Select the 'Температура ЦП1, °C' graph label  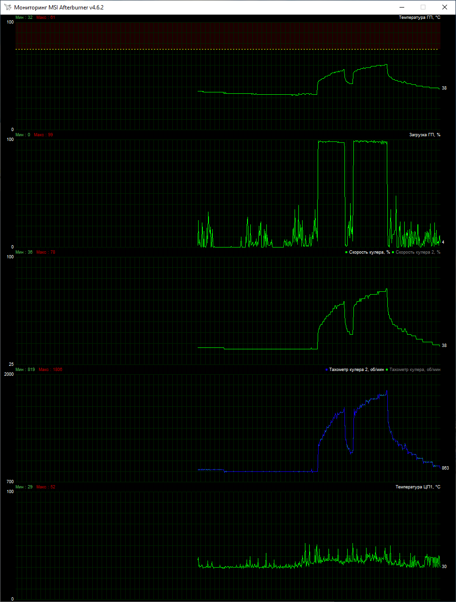[x=418, y=487]
